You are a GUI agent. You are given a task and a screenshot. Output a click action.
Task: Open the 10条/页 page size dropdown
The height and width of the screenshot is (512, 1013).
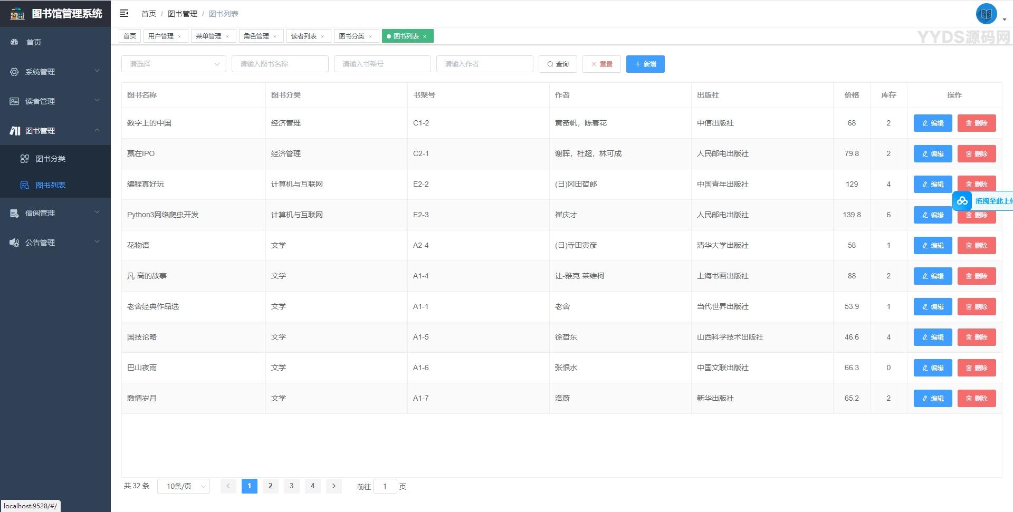pos(183,486)
